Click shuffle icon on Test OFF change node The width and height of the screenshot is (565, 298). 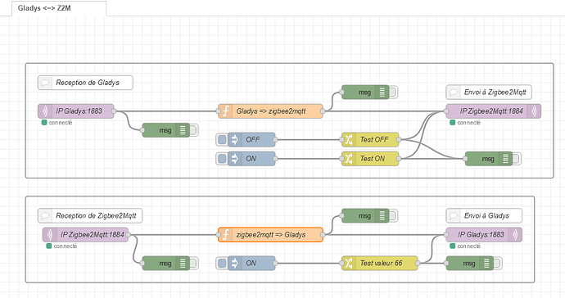tap(349, 140)
